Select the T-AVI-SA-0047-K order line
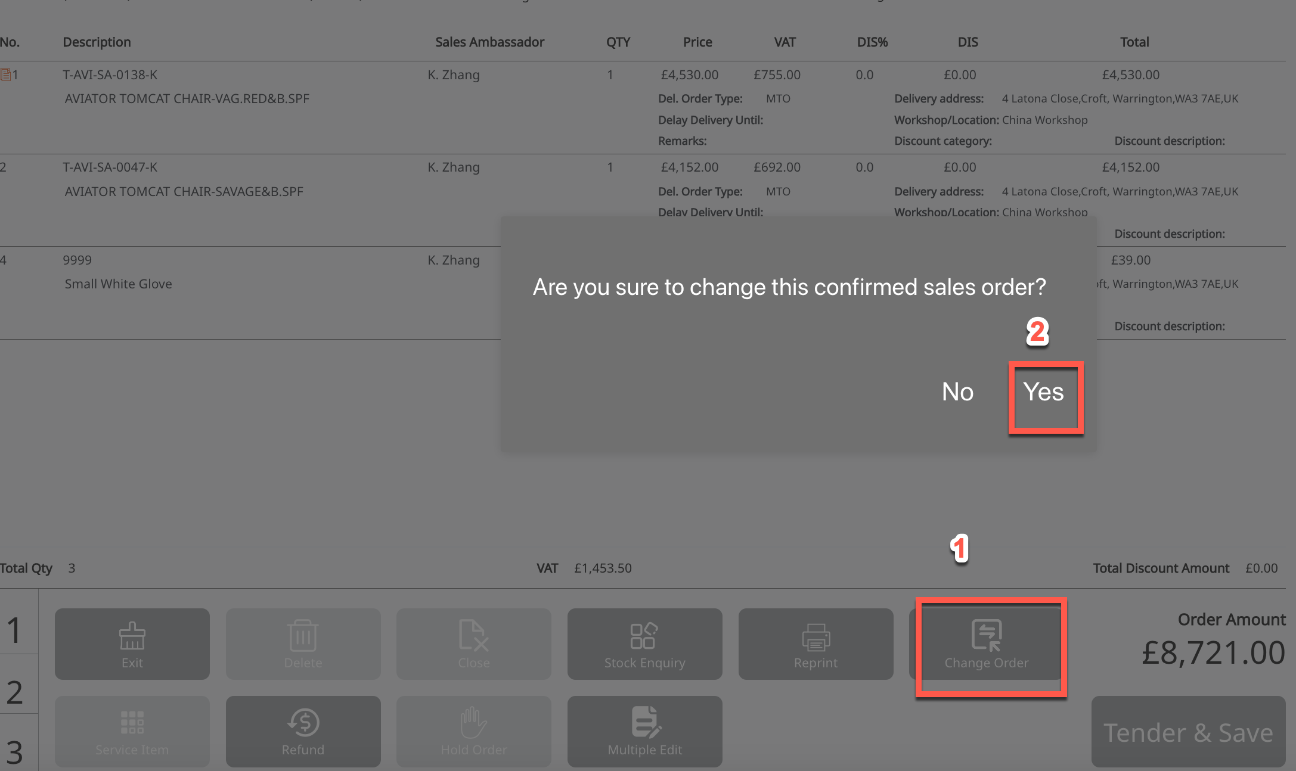1296x771 pixels. tap(110, 167)
